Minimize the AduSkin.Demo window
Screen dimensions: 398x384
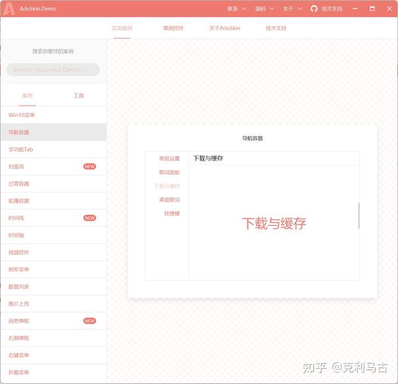[355, 9]
